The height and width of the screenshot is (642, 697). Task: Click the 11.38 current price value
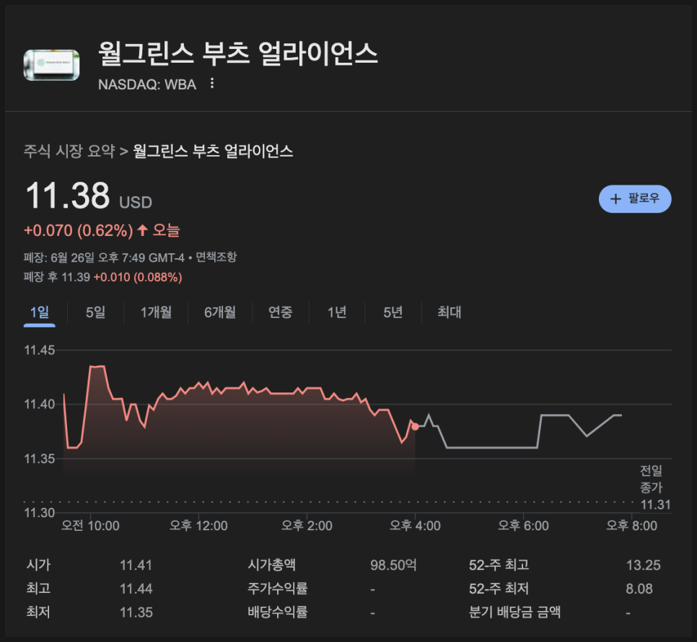tap(68, 195)
